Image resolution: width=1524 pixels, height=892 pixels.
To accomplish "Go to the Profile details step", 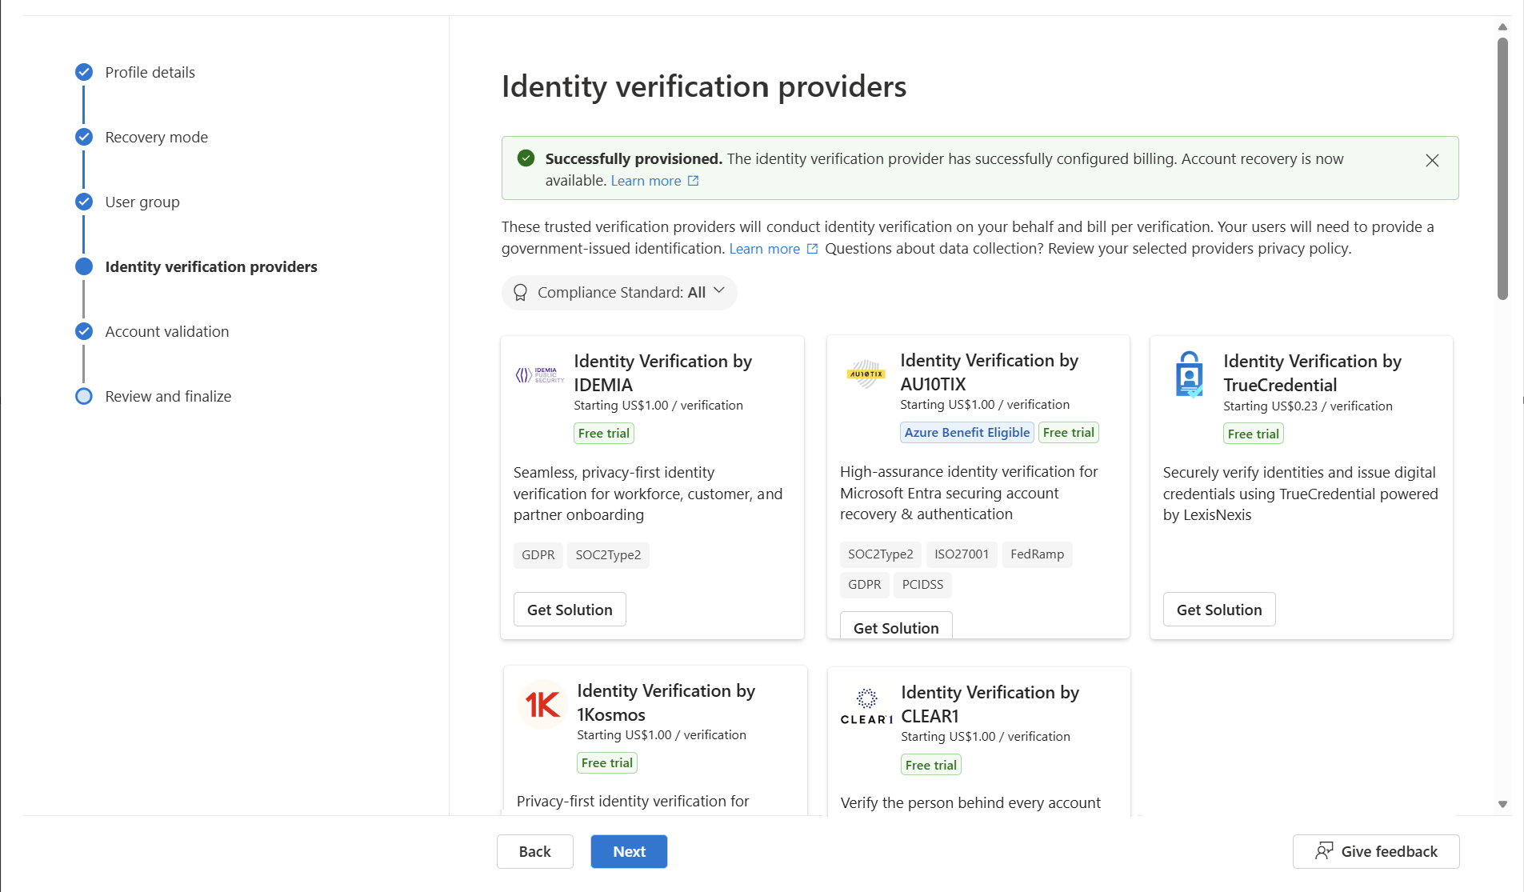I will click(150, 72).
